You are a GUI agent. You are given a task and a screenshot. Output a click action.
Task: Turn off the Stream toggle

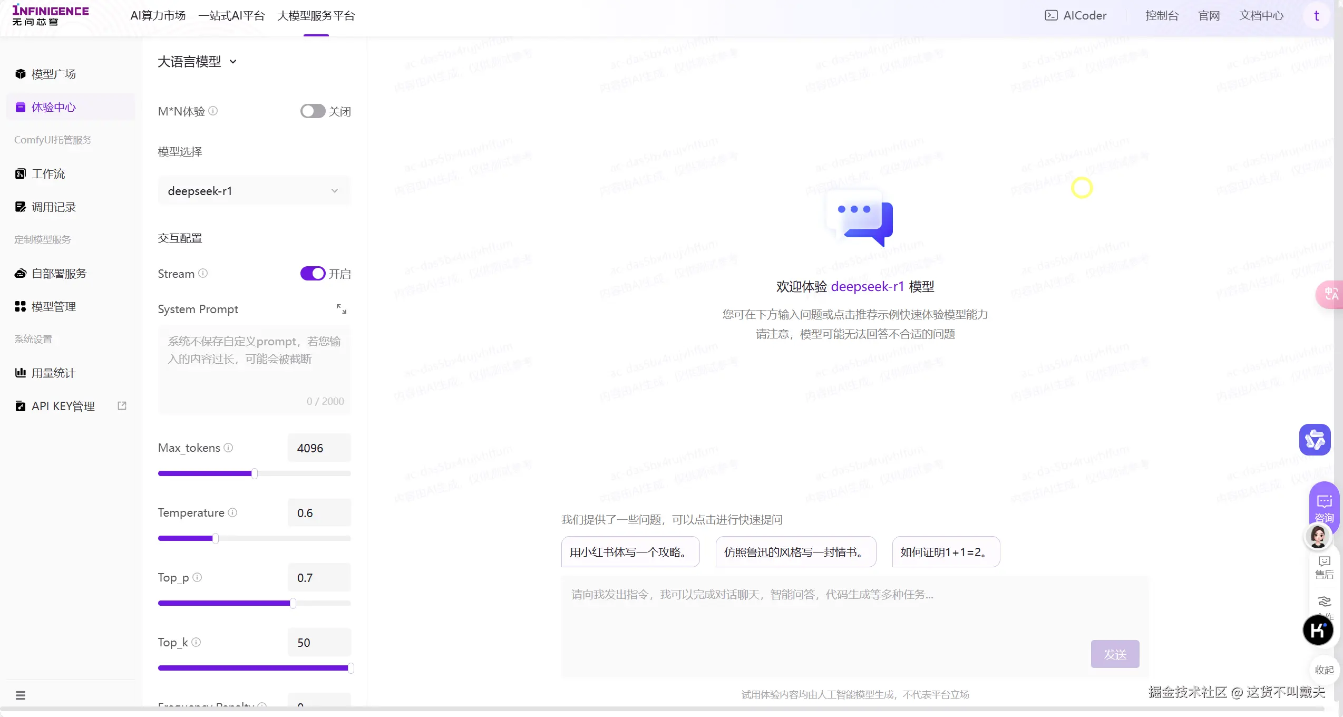point(313,274)
